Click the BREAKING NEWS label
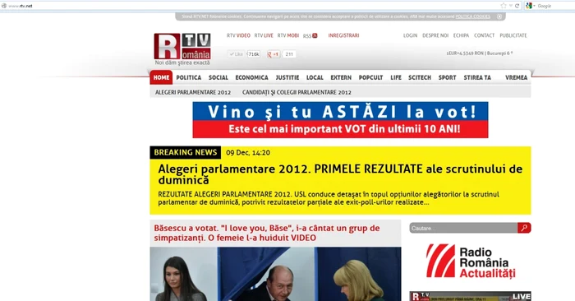 185,152
